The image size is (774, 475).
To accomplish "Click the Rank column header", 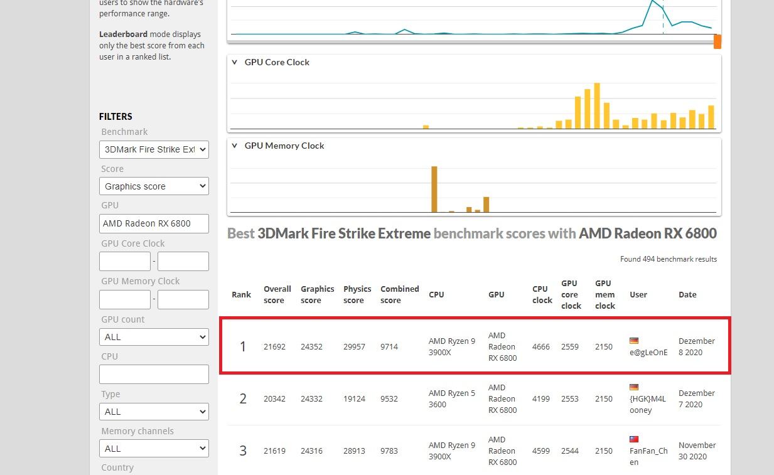I will pos(241,294).
